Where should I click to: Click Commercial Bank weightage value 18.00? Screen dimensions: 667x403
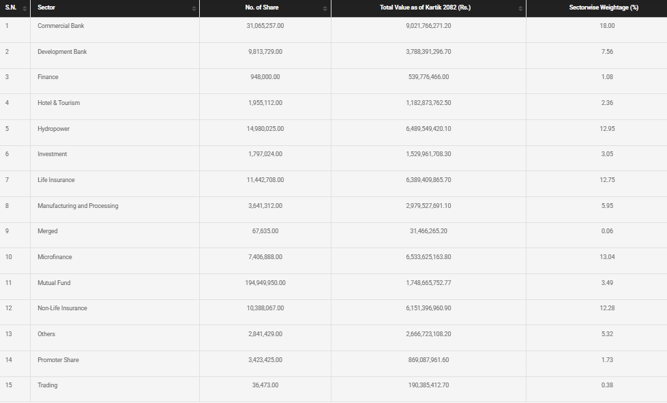click(x=607, y=26)
